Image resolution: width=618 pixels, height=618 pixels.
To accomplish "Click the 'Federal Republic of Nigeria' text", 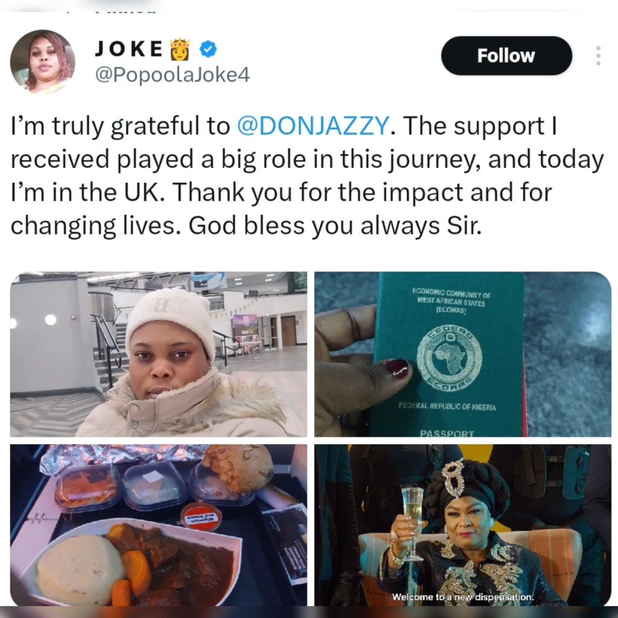I will click(447, 407).
